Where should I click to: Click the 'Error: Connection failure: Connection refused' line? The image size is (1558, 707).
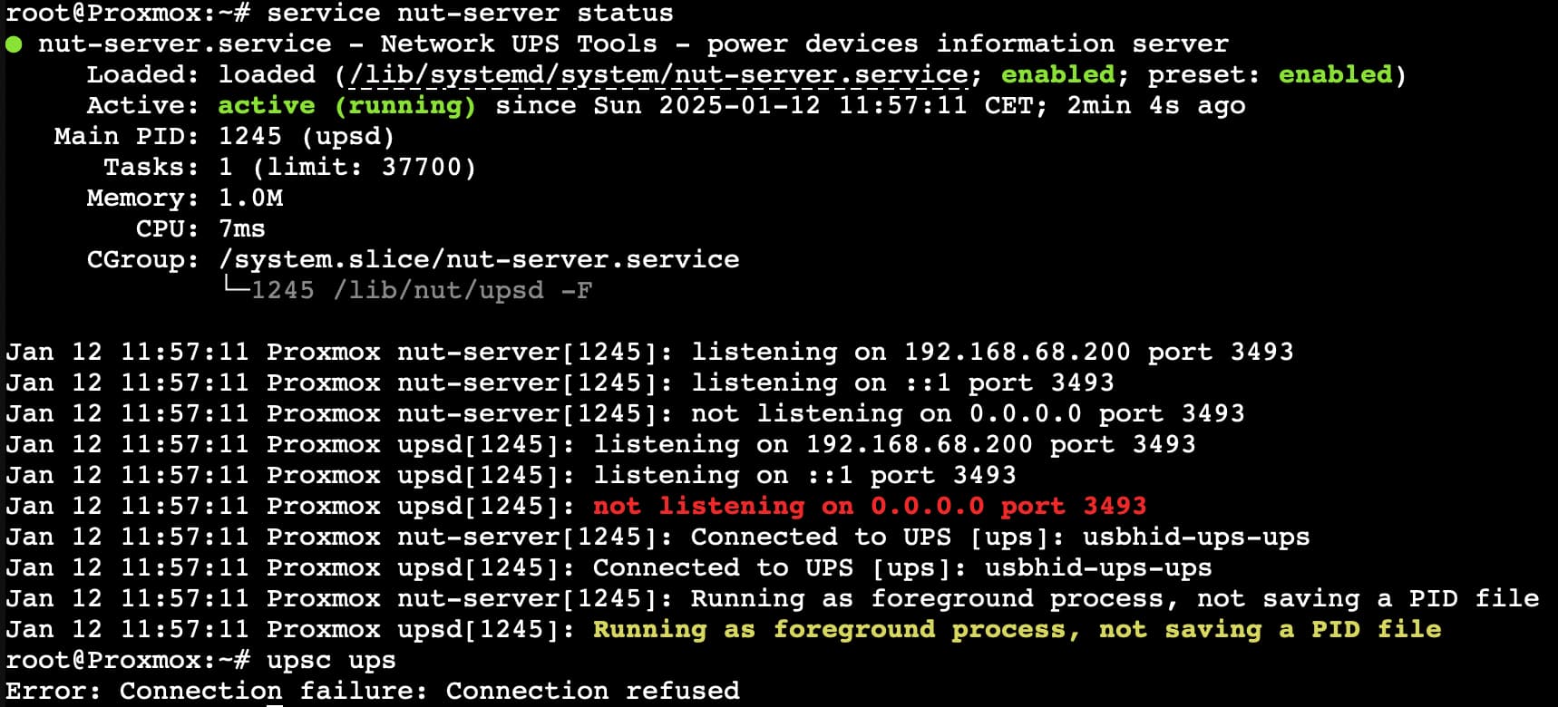point(373,692)
